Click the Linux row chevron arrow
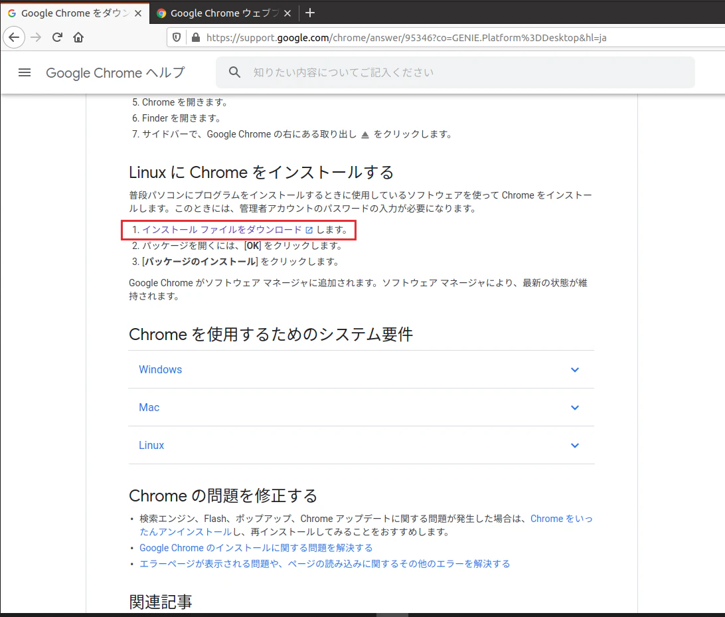This screenshot has height=617, width=725. coord(575,446)
